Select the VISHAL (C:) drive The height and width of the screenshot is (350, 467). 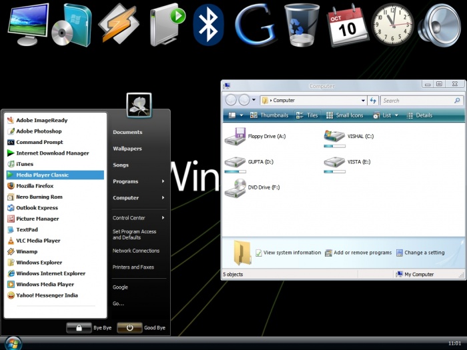click(x=349, y=138)
